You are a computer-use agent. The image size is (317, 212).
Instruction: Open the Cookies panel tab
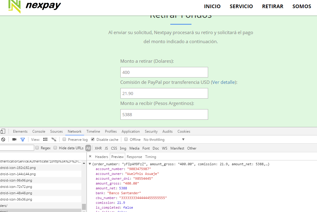pos(184,131)
